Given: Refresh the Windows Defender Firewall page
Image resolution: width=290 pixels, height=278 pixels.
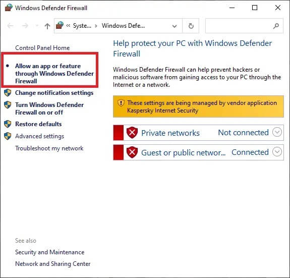Looking at the screenshot, I should [191, 26].
